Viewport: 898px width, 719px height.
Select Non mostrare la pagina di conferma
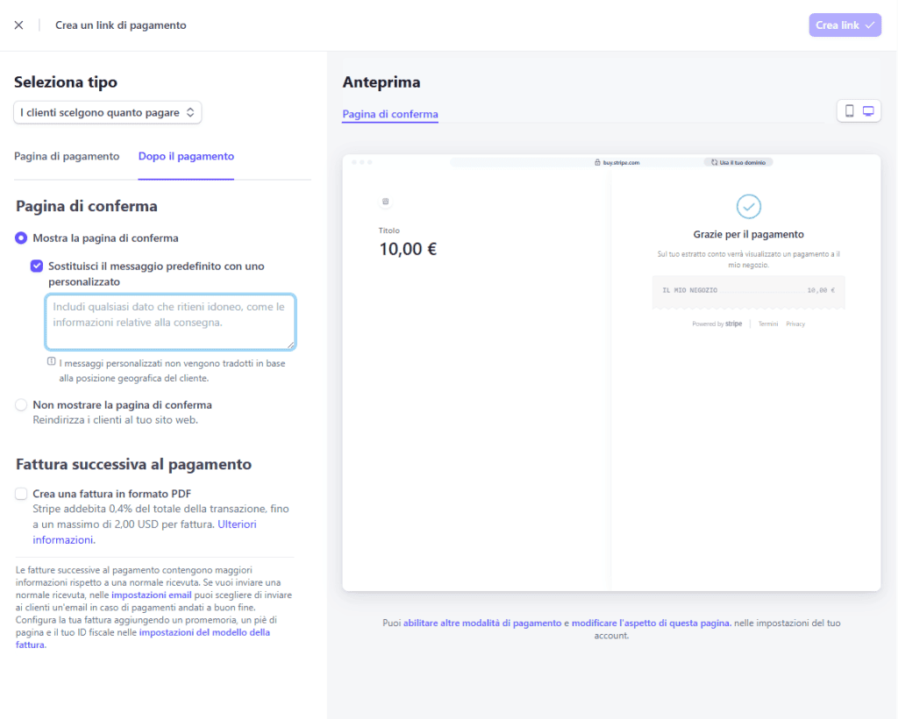pyautogui.click(x=19, y=404)
